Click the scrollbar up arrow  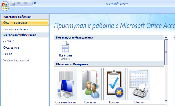166,37
